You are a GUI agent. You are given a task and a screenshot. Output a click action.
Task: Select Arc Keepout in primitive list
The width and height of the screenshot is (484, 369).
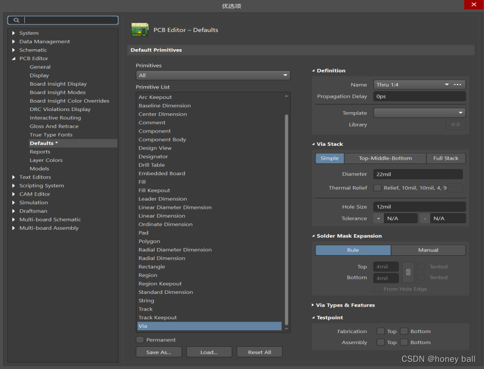click(209, 97)
